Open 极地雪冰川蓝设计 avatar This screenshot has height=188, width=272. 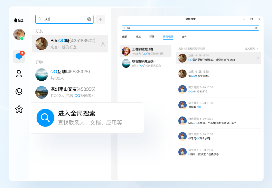pyautogui.click(x=126, y=63)
